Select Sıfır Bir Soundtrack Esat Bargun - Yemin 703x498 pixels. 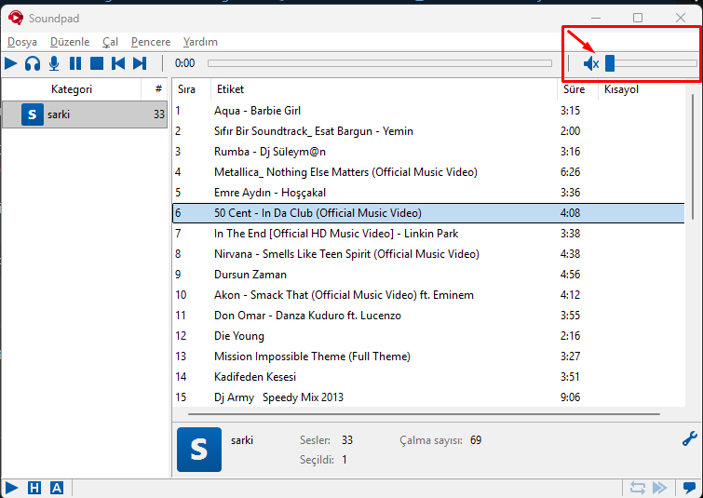coord(428,131)
